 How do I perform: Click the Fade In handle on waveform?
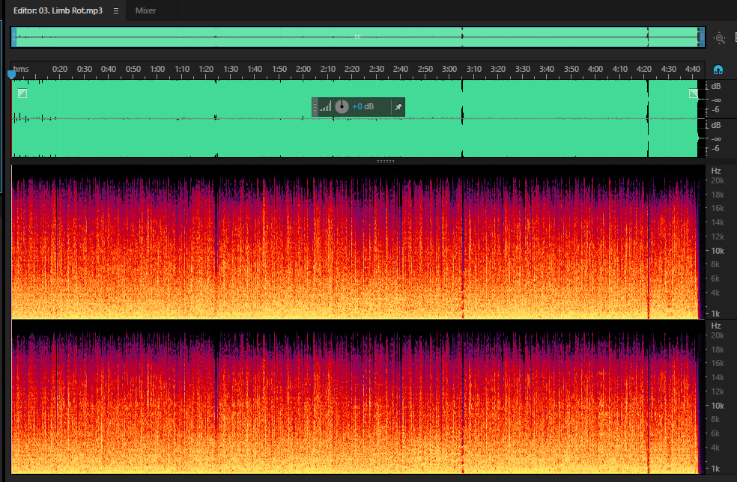[22, 94]
